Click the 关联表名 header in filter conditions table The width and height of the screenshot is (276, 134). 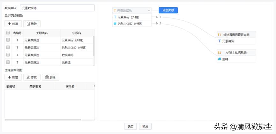pyautogui.click(x=35, y=86)
